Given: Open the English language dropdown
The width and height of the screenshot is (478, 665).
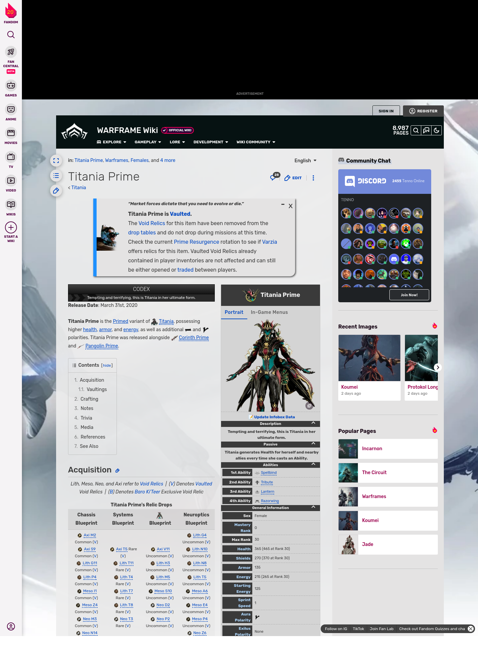Looking at the screenshot, I should [x=305, y=161].
